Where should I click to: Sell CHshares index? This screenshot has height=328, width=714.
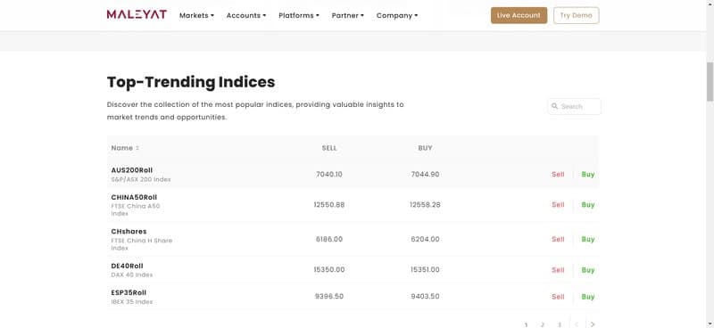tap(558, 239)
